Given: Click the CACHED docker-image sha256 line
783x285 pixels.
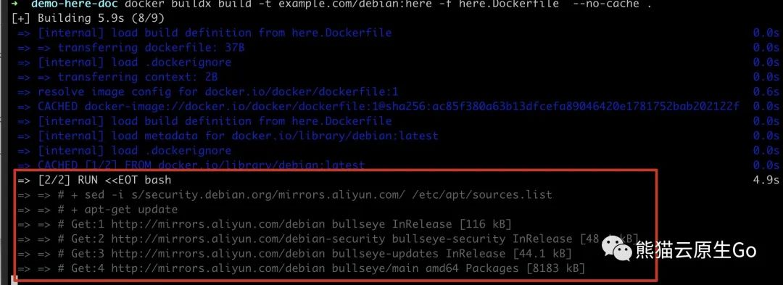Looking at the screenshot, I should point(378,107).
